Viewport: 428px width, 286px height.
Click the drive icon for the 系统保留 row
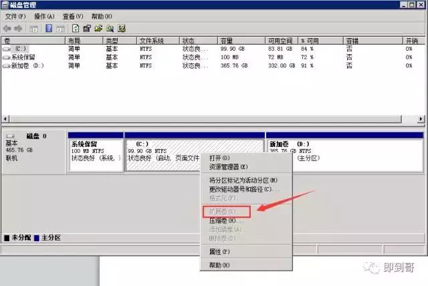click(x=6, y=57)
